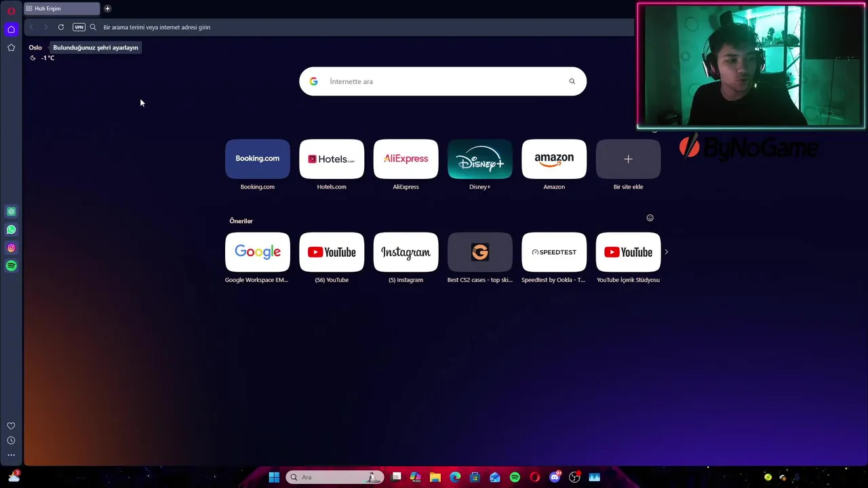Open Microsoft Store from the taskbar
The width and height of the screenshot is (868, 488).
coord(475,477)
